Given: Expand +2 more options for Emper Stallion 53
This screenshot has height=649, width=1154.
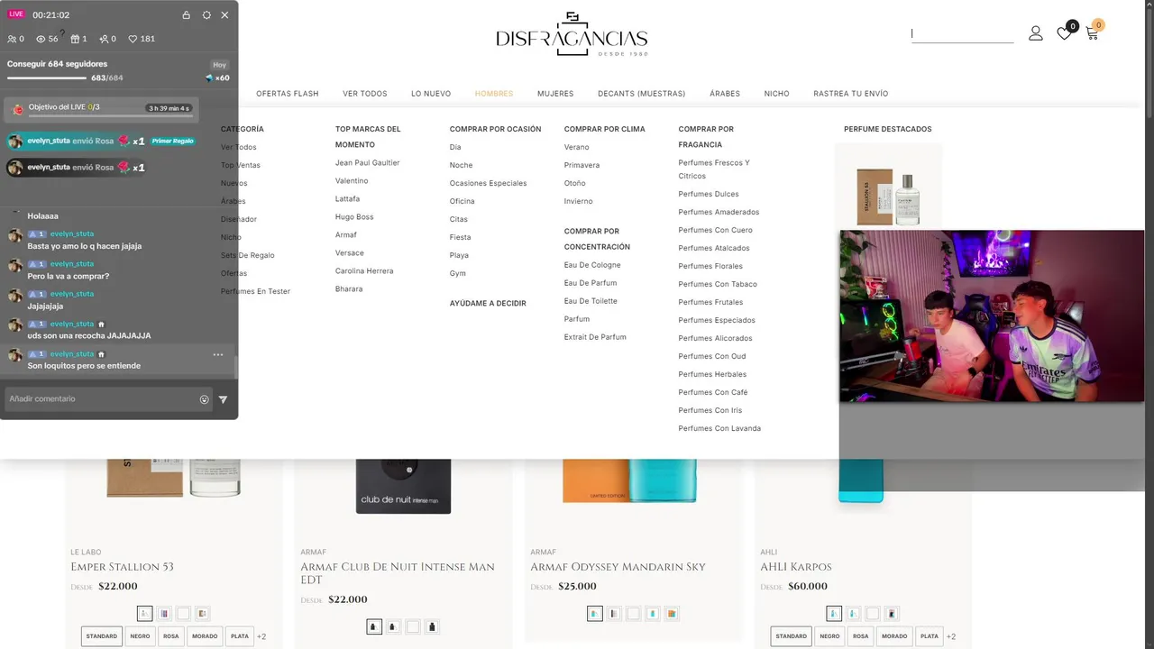Looking at the screenshot, I should 261,636.
